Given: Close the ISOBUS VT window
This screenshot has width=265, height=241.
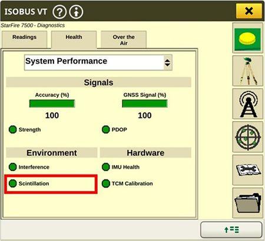Looking at the screenshot, I should coord(249,11).
